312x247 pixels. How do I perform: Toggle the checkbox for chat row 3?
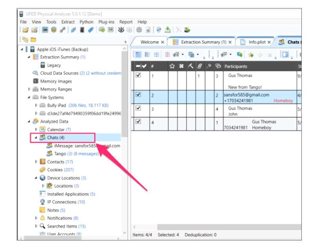tap(138, 108)
